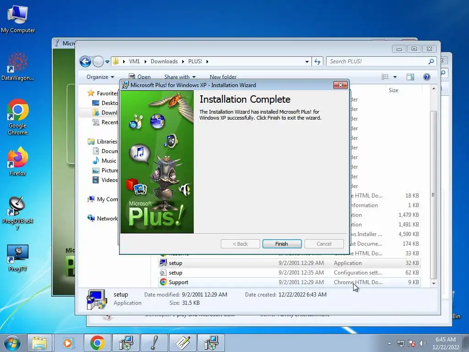Viewport: 469px width, 352px height.
Task: Click the file list scroll up arrow
Action: coord(434,88)
